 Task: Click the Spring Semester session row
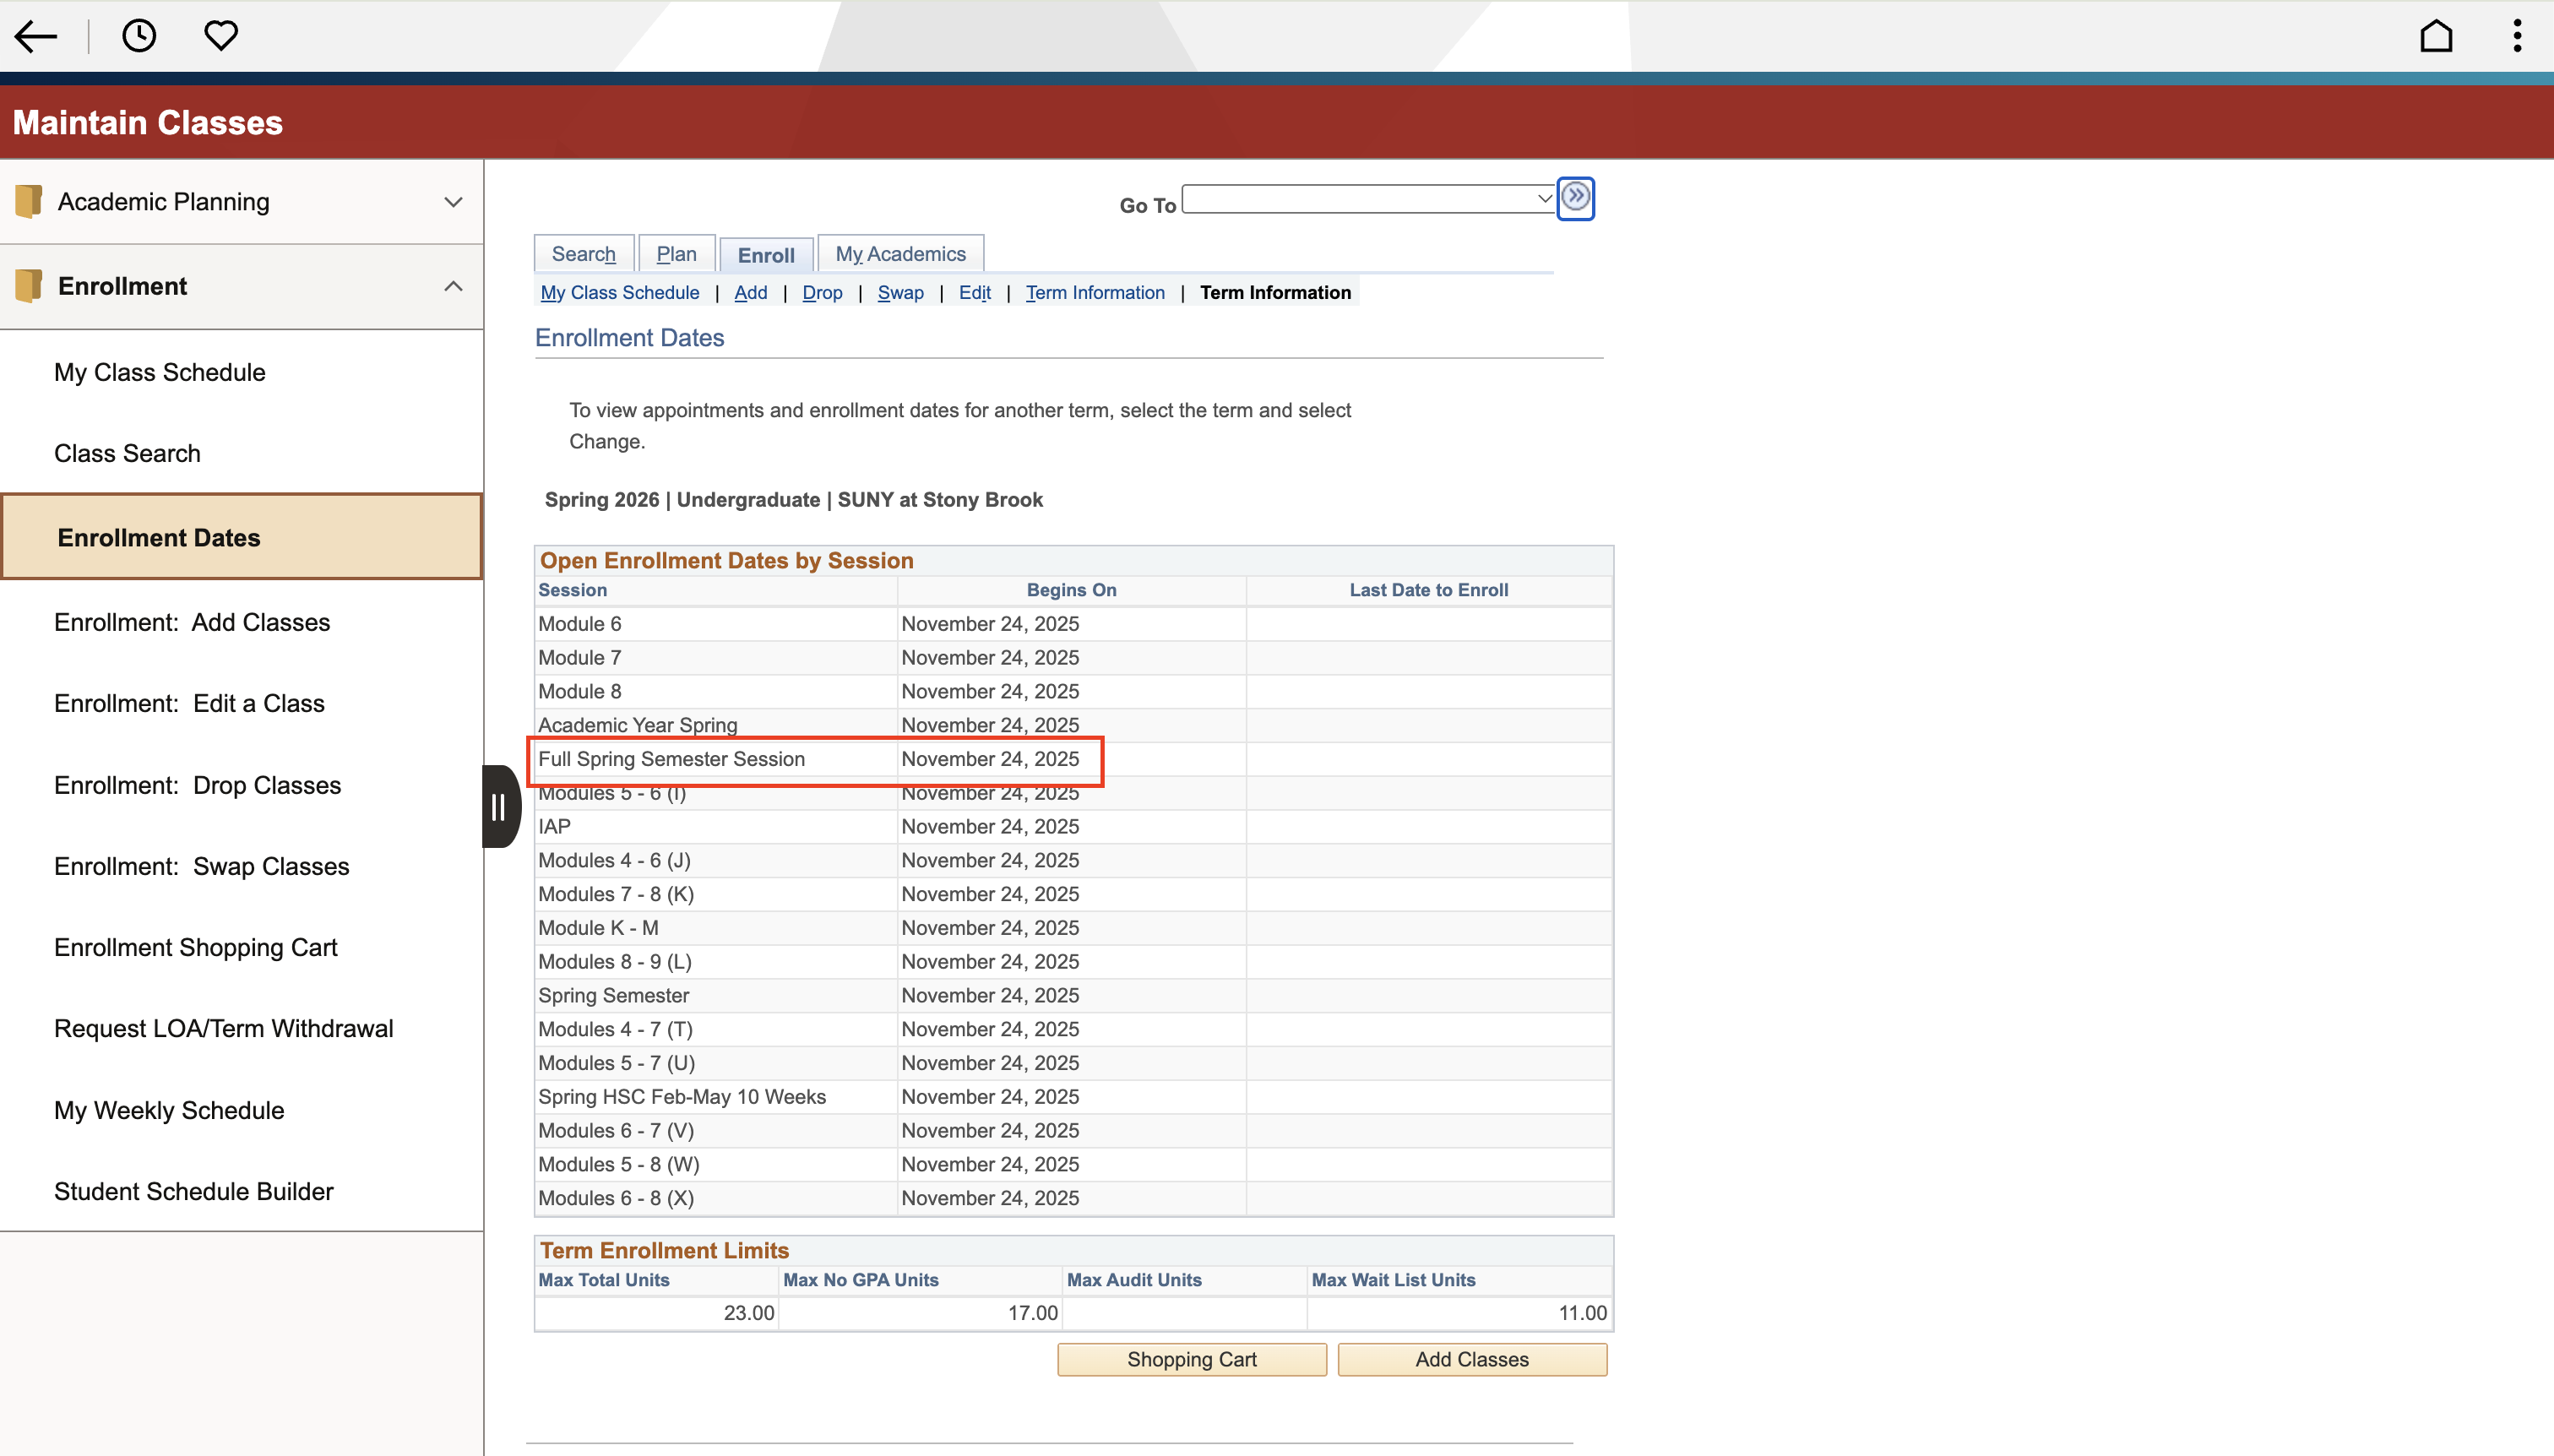point(1073,996)
